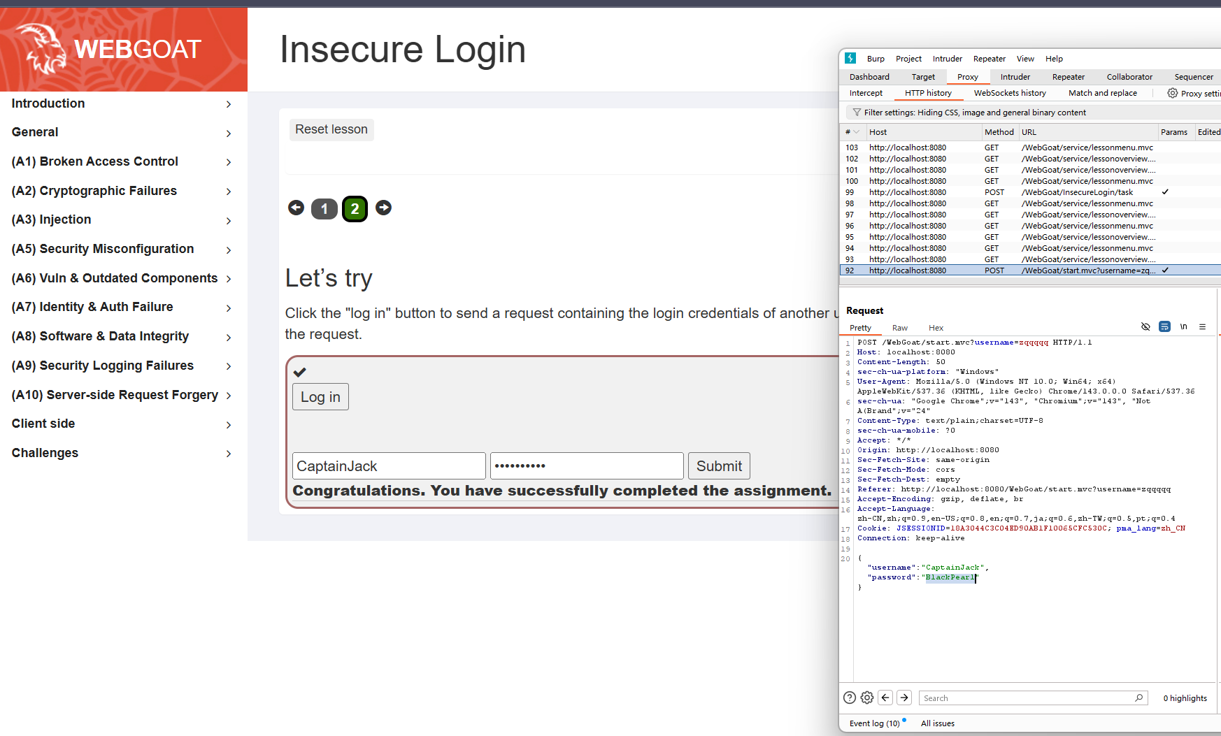Click the request Search input field

click(1027, 698)
